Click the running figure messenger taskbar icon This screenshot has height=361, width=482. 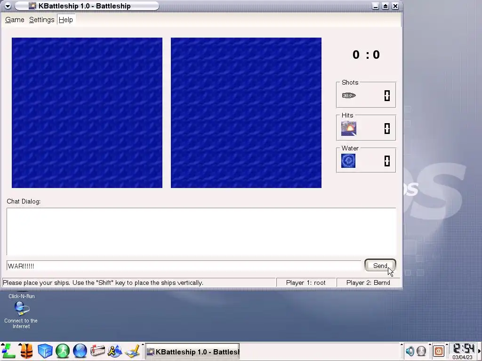(115, 351)
